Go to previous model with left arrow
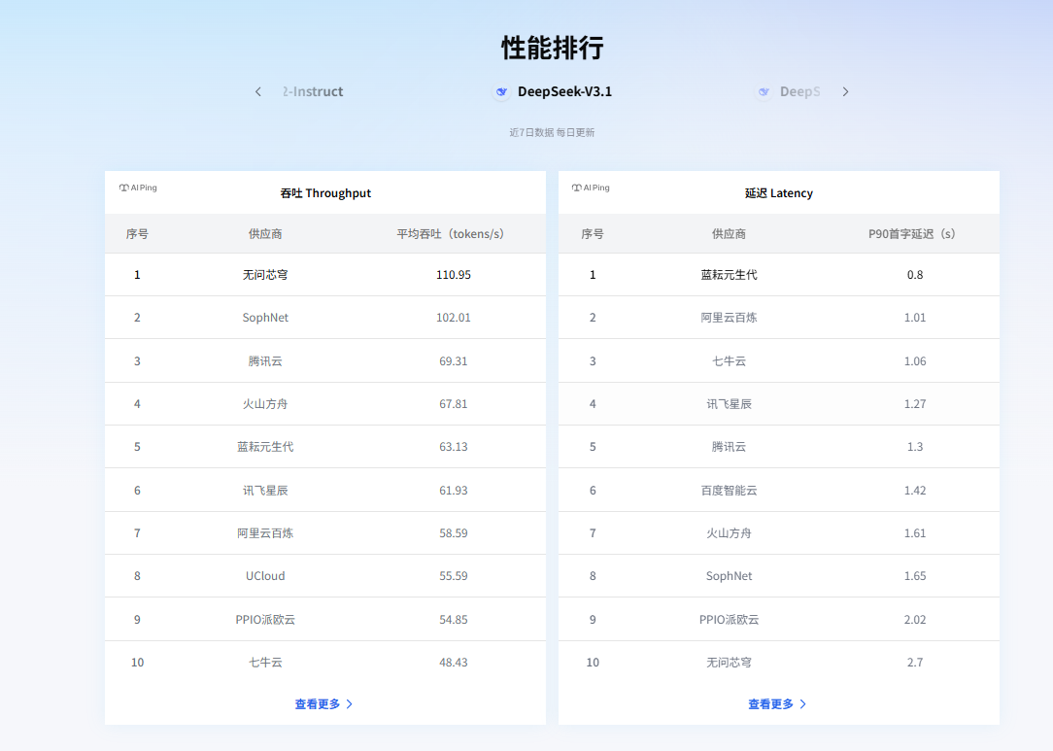Screen dimensions: 1053x751 (258, 91)
